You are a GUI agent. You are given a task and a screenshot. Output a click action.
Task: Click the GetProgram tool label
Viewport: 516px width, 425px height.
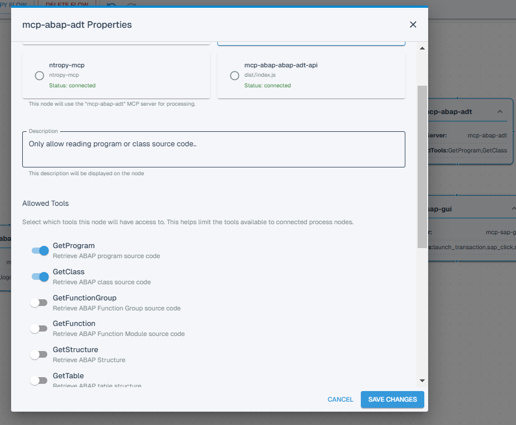73,245
